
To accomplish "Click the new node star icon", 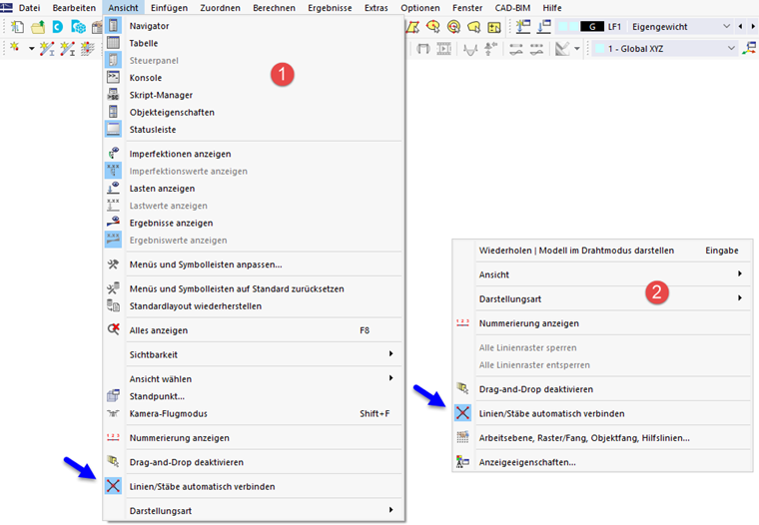I will 15,48.
